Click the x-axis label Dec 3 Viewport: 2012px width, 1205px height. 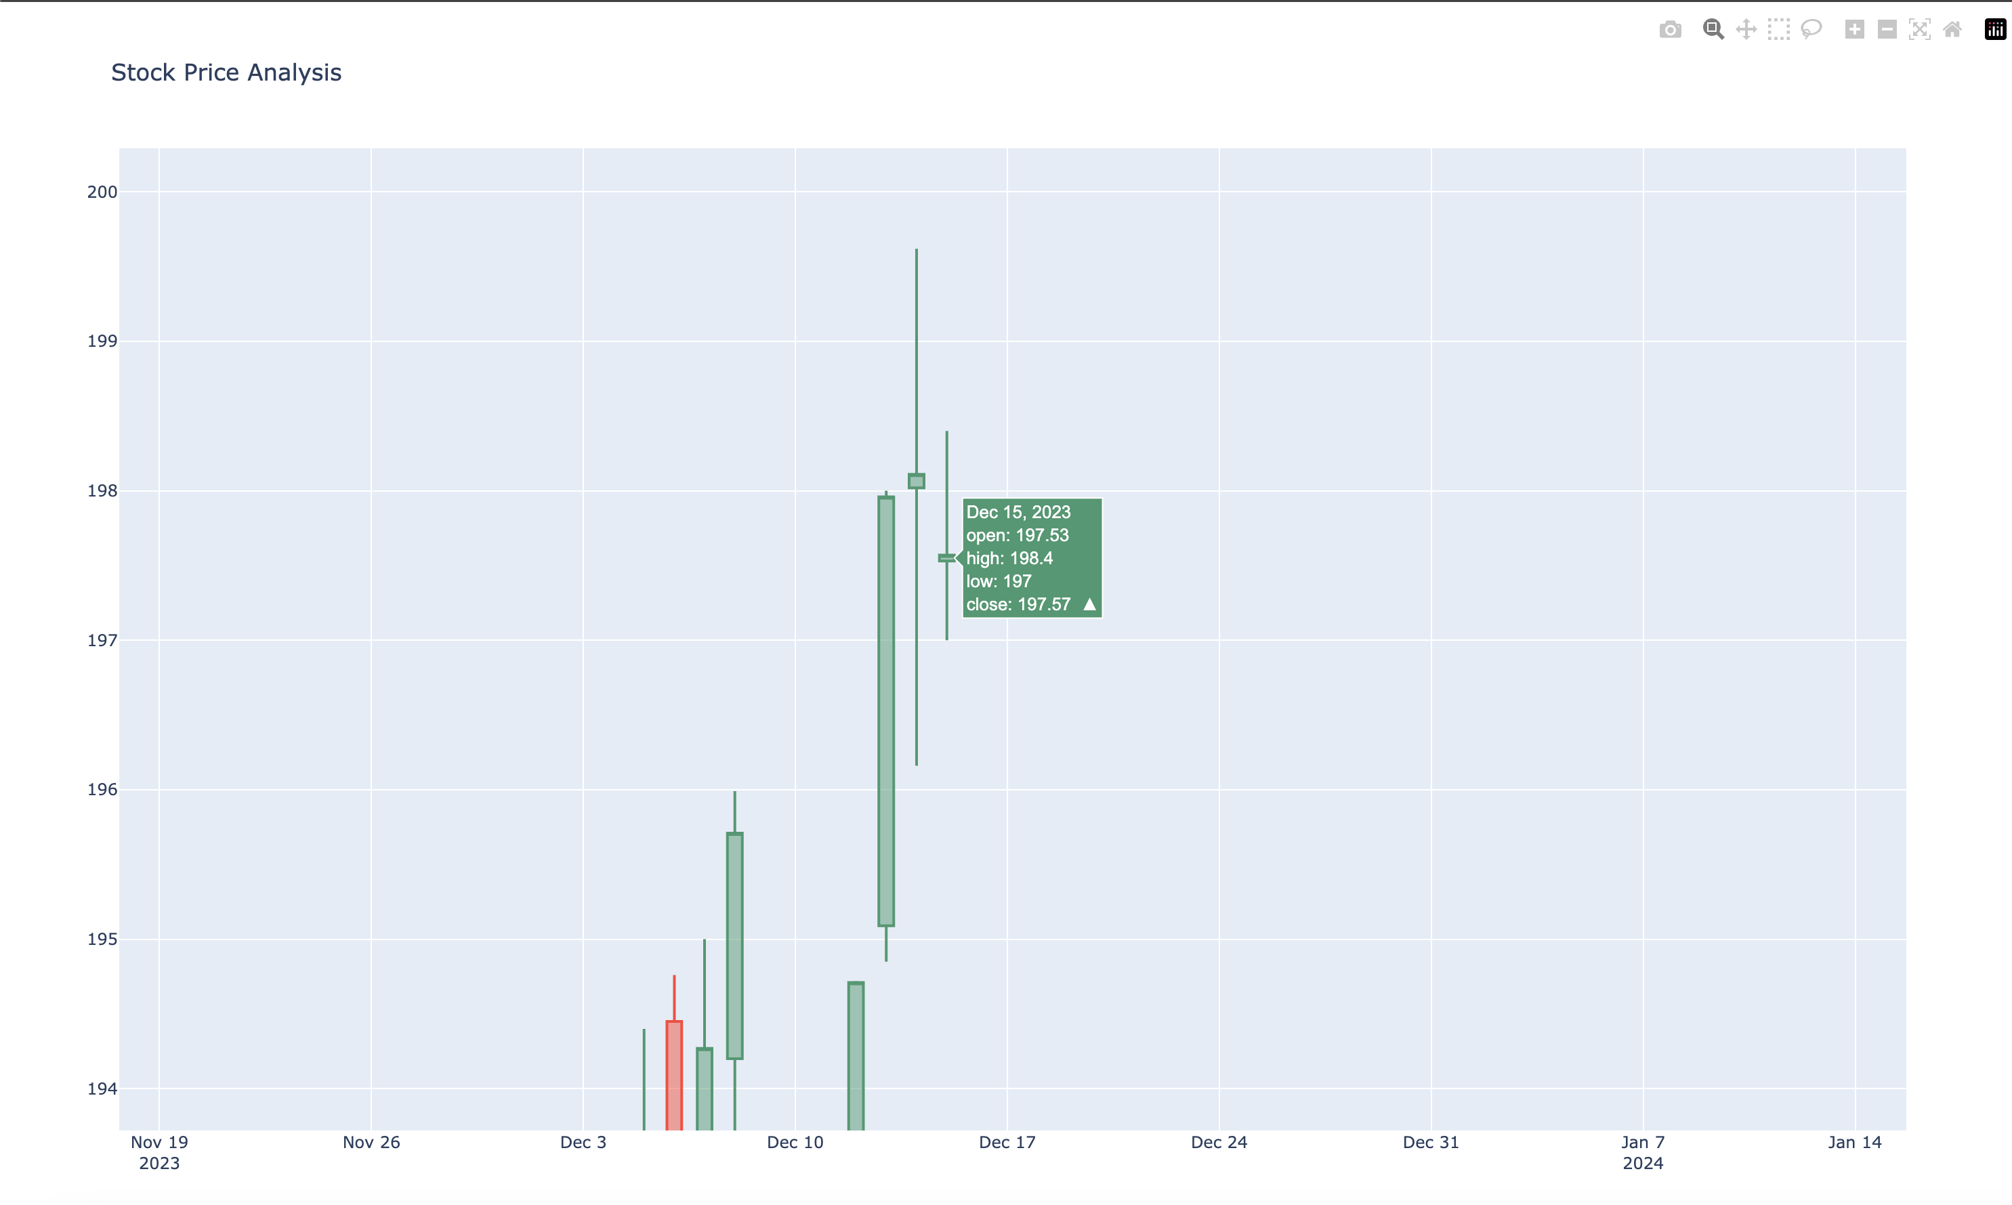coord(583,1143)
